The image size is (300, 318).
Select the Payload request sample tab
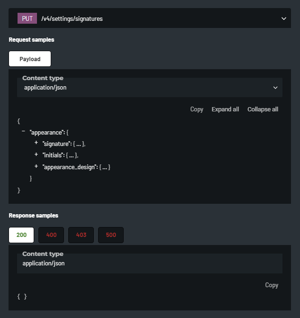[x=30, y=59]
